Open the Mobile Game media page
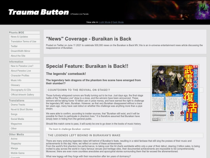The image size is (210, 158). (x=24, y=153)
